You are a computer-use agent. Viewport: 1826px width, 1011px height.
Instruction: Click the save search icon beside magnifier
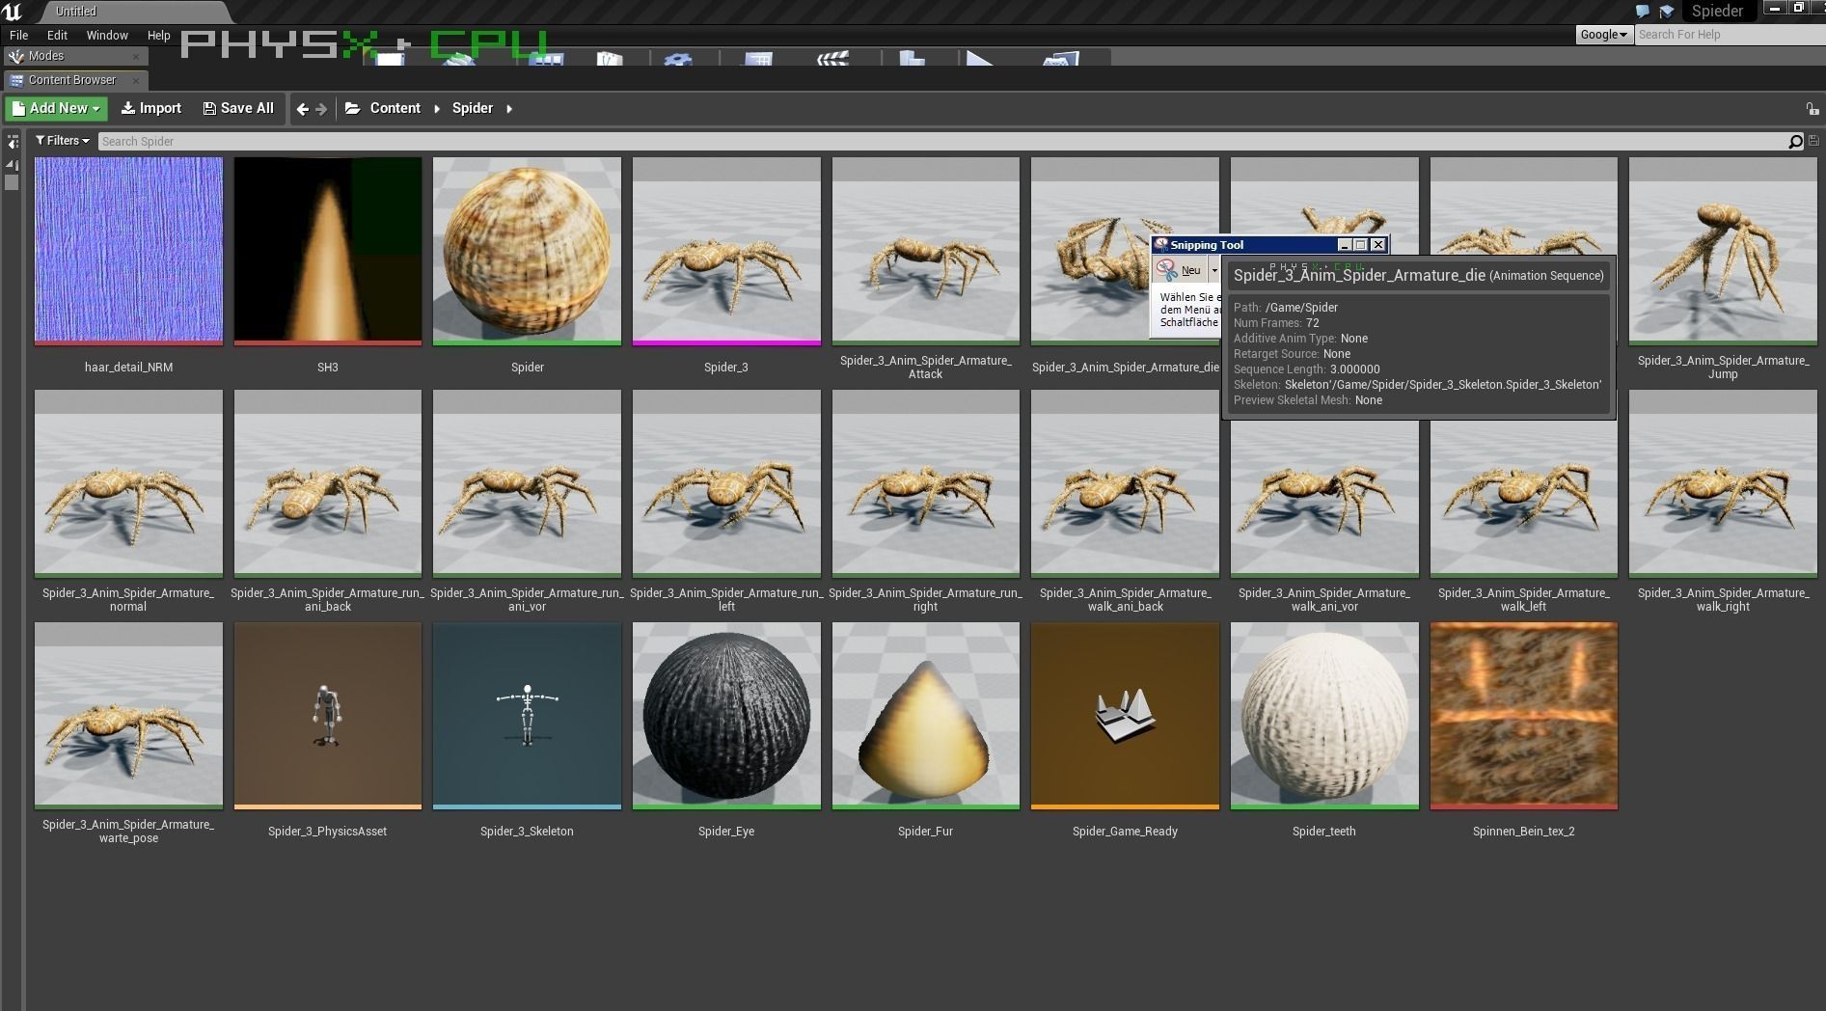coord(1813,141)
